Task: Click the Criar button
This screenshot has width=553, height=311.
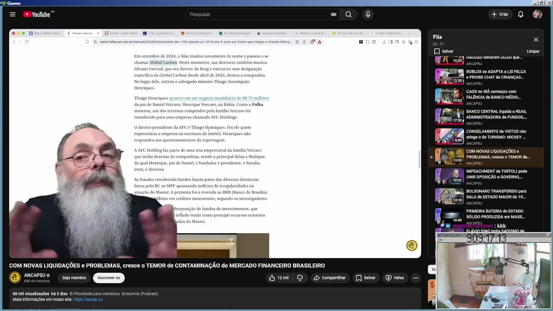Action: point(500,14)
